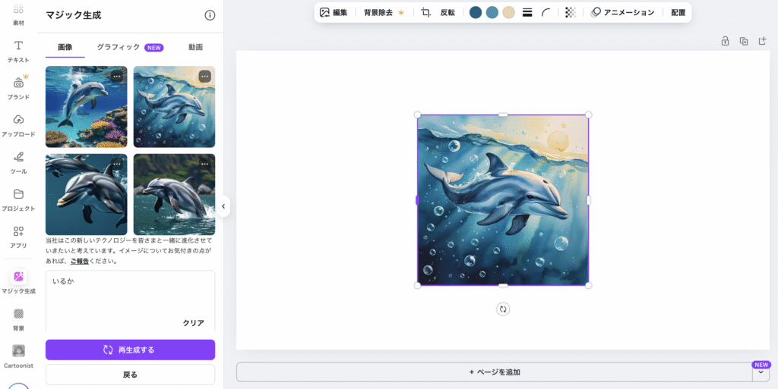Click the prompt field containing いるか
Screen dimensions: 778x389
pyautogui.click(x=131, y=300)
